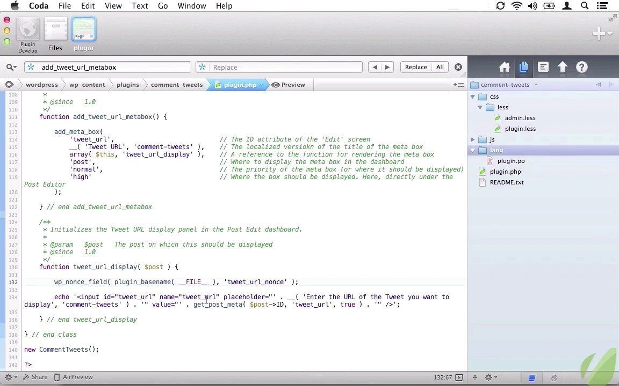The image size is (619, 386).
Task: Collapse the lang folder
Action: (x=472, y=150)
